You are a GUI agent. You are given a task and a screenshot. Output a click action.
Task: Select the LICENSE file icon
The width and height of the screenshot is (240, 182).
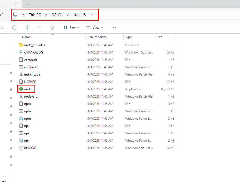21,82
